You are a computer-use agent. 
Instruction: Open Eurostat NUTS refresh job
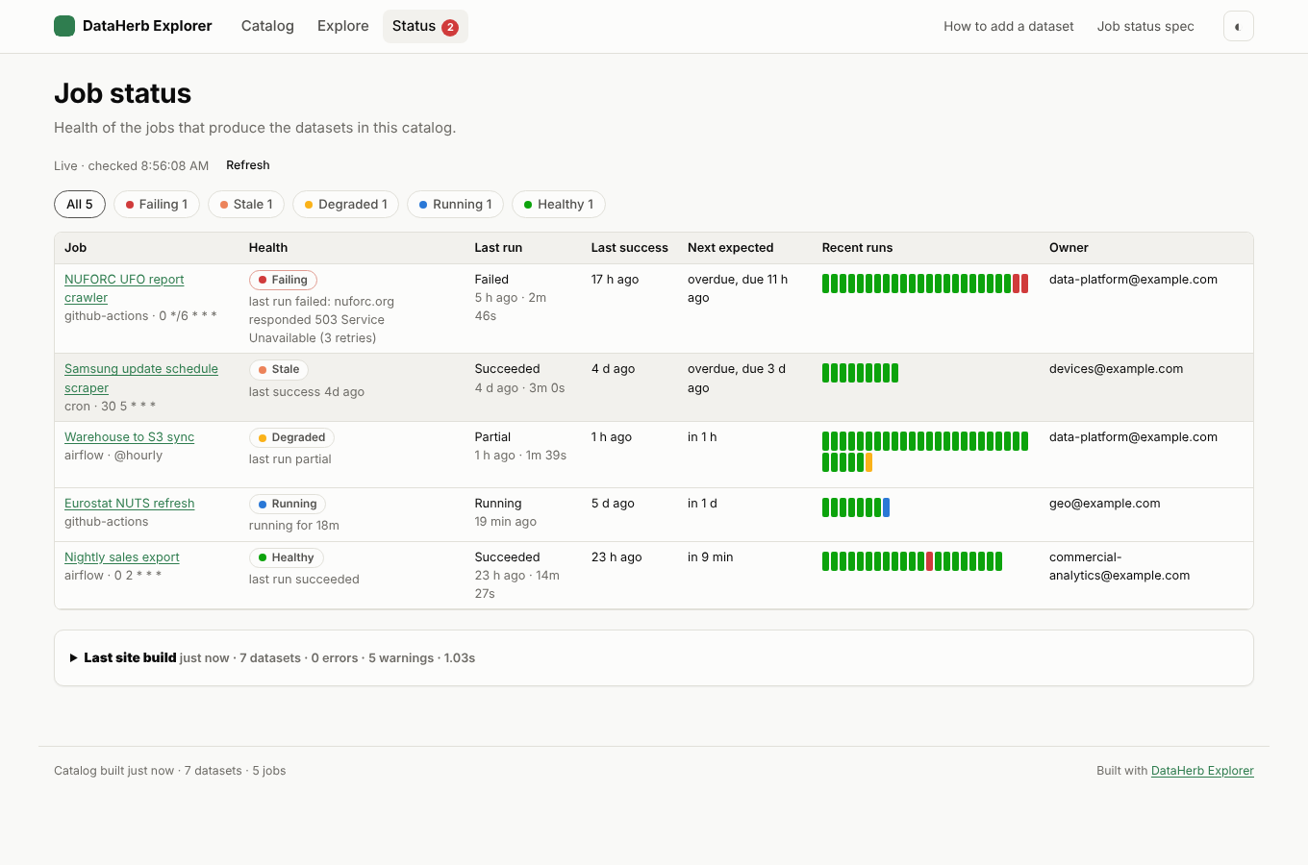[x=129, y=504]
